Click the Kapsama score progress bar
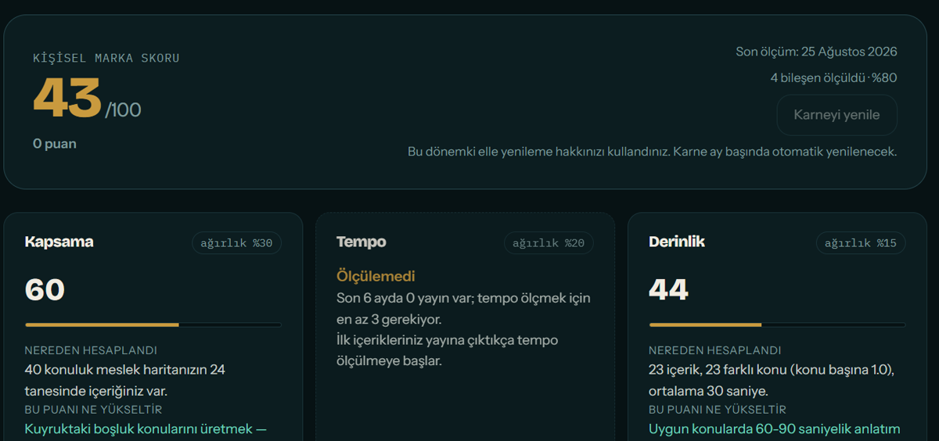Image resolution: width=939 pixels, height=441 pixels. (153, 324)
